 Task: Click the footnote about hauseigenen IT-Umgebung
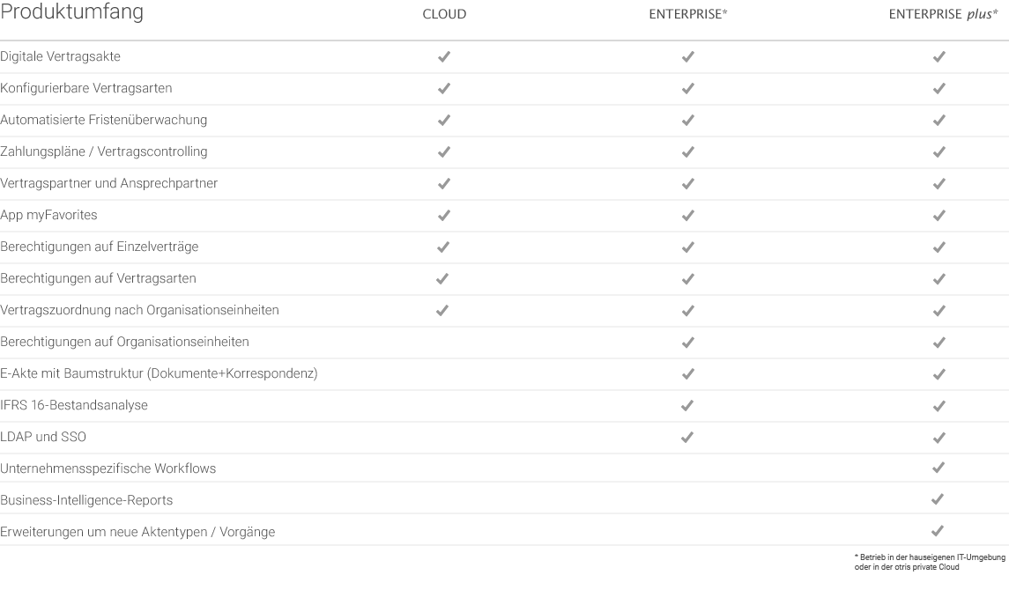coord(930,562)
